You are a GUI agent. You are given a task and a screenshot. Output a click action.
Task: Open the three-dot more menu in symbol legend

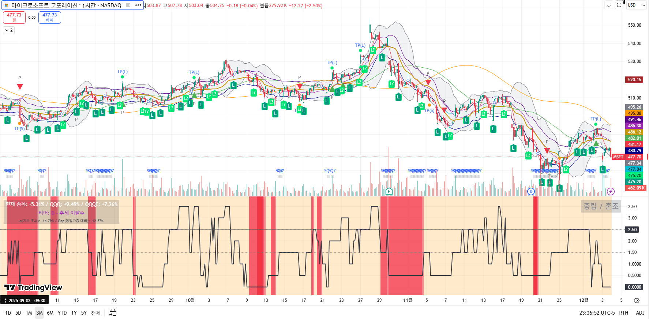[x=138, y=5]
